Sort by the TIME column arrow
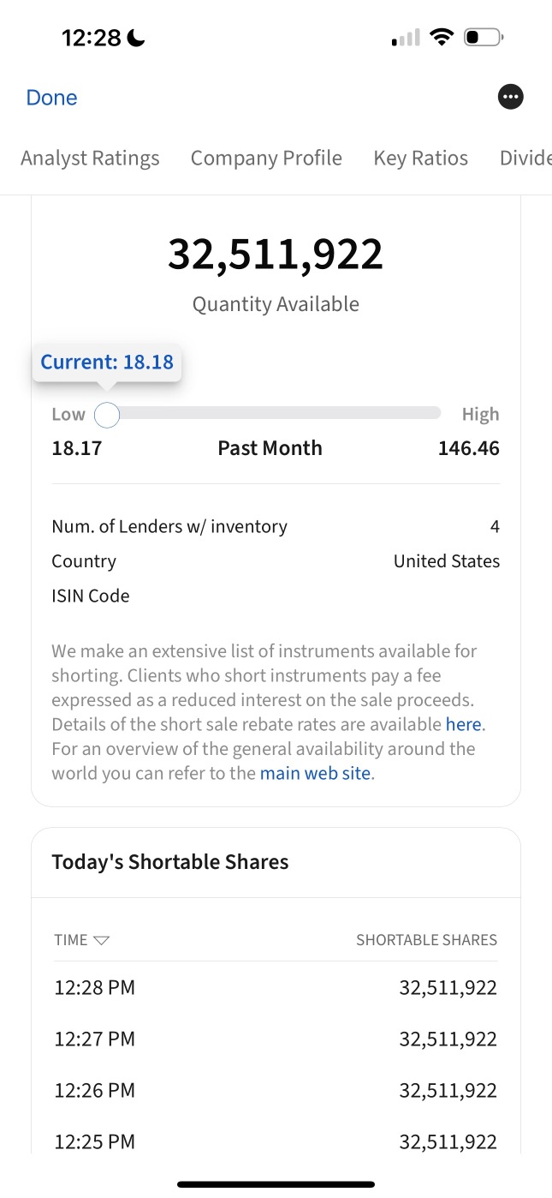 [x=102, y=940]
